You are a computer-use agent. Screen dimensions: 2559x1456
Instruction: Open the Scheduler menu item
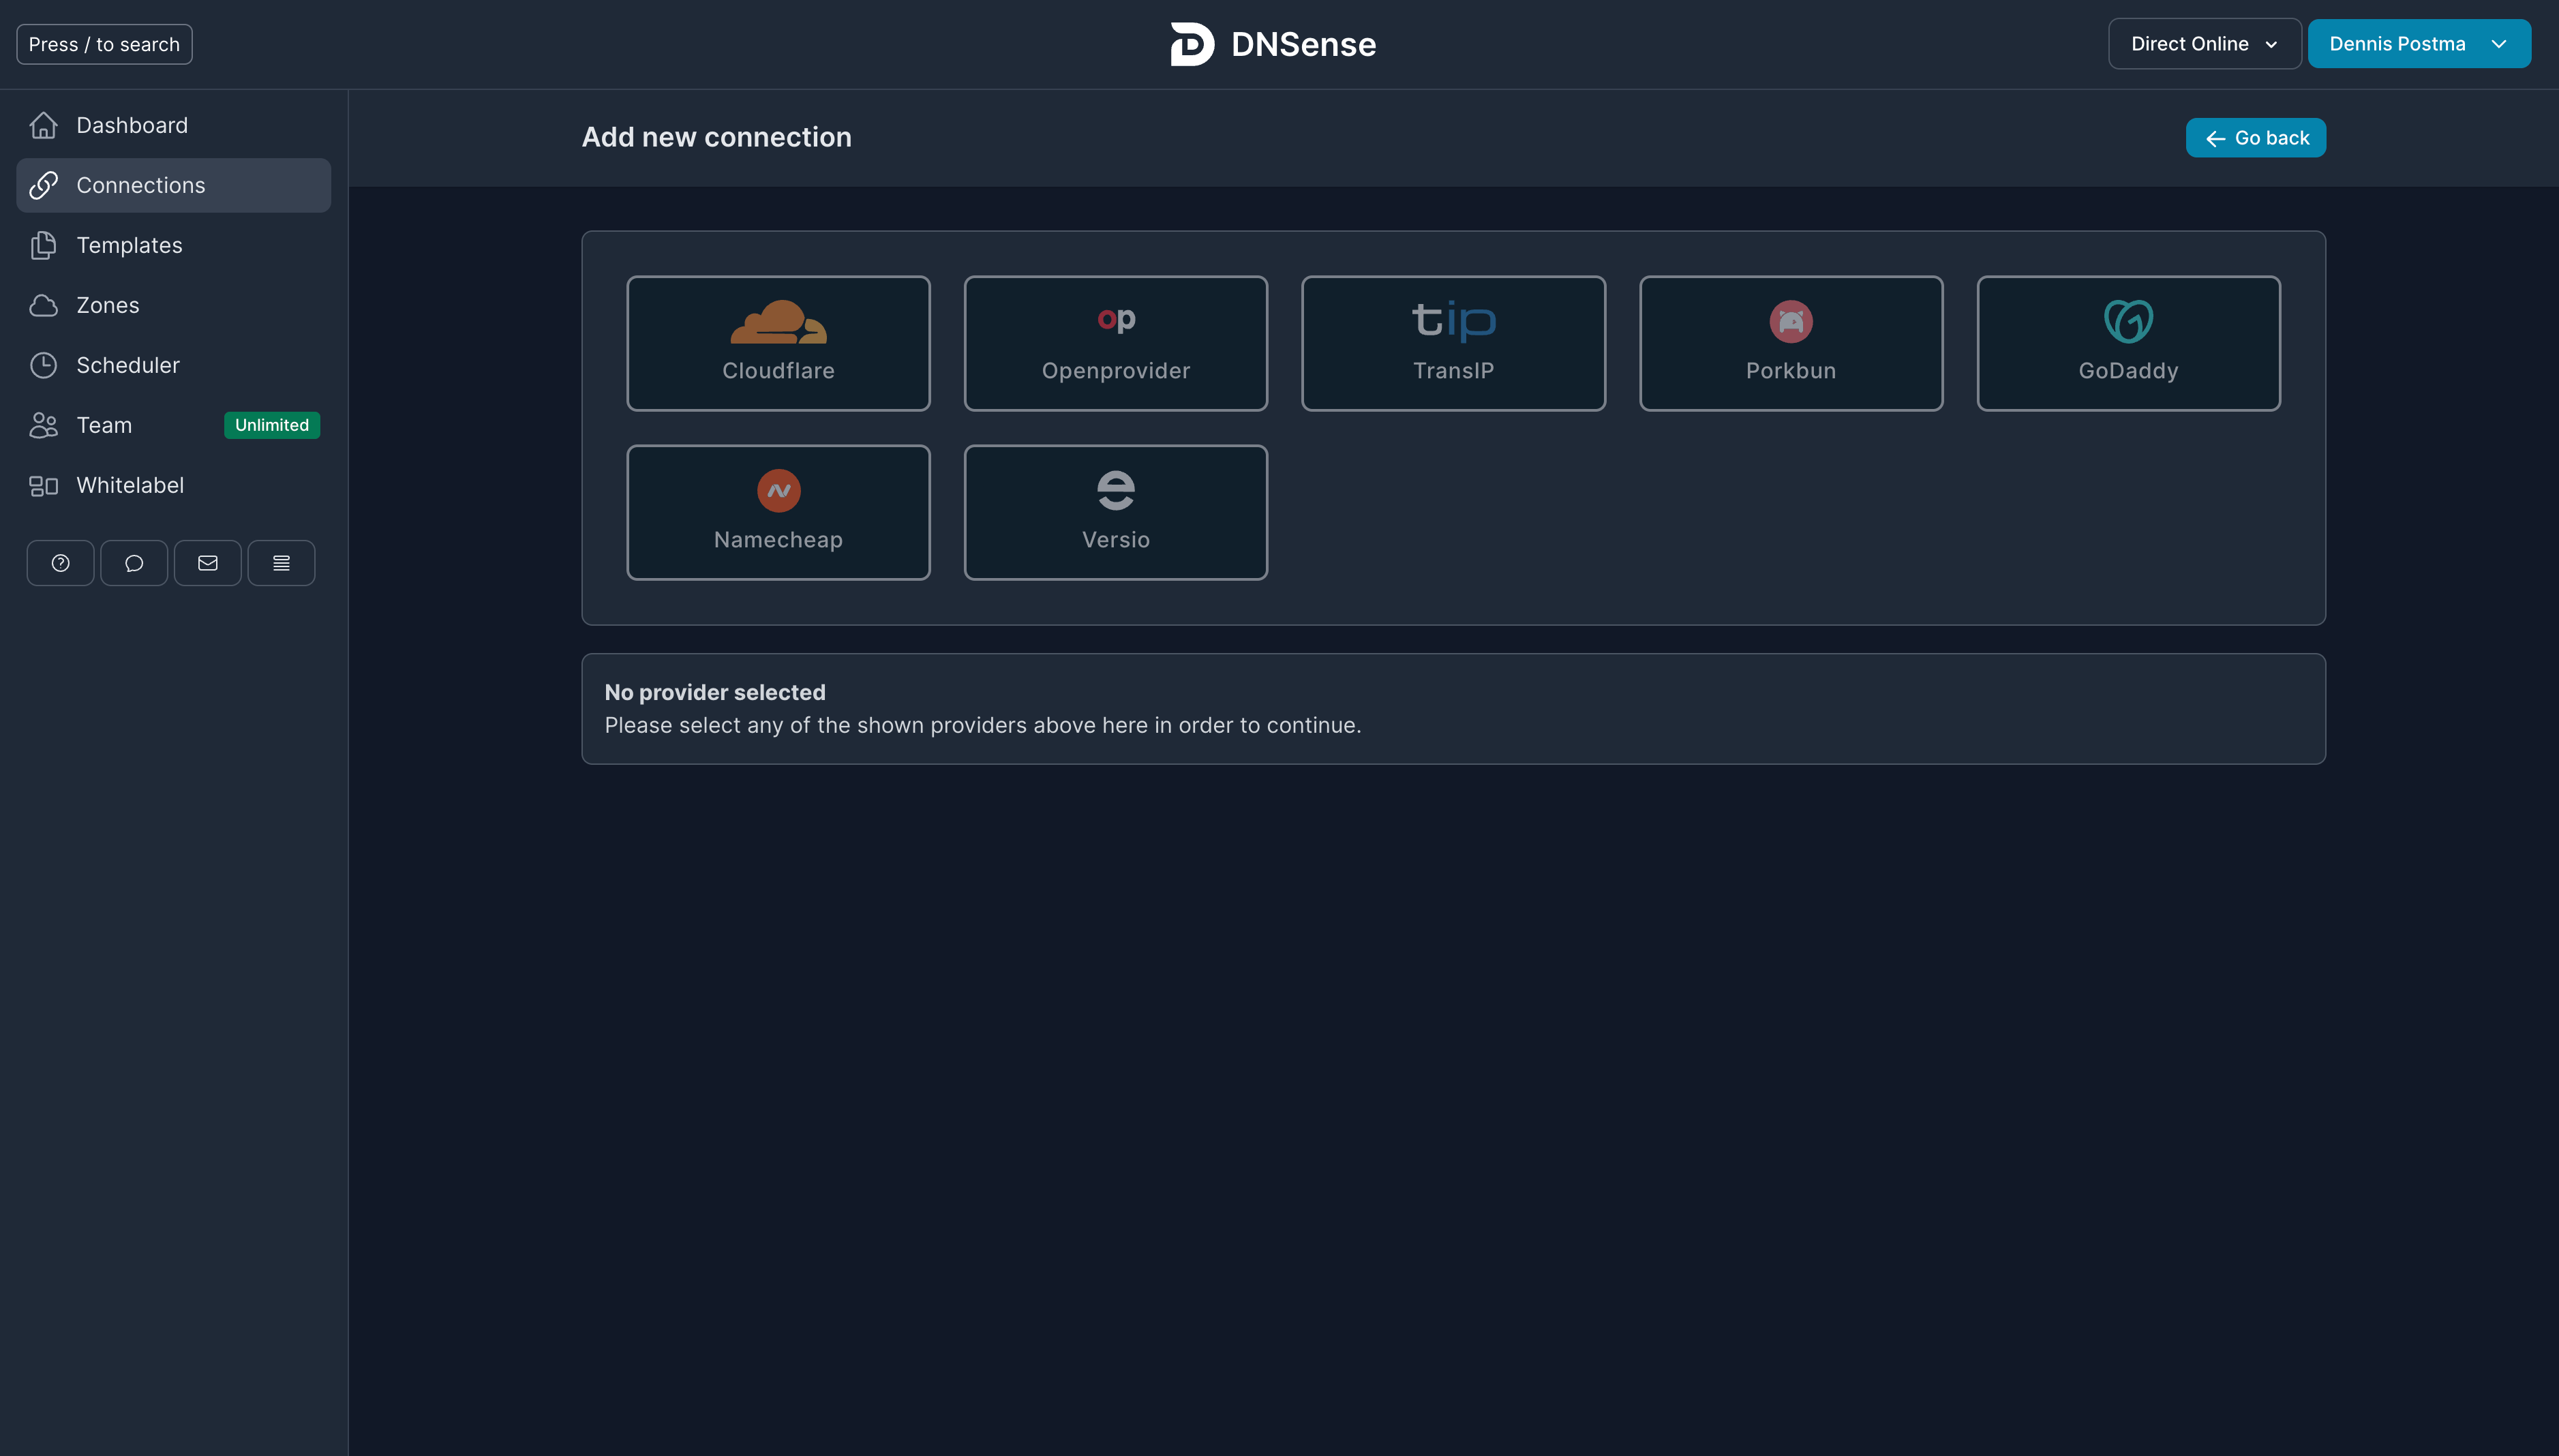pos(174,365)
